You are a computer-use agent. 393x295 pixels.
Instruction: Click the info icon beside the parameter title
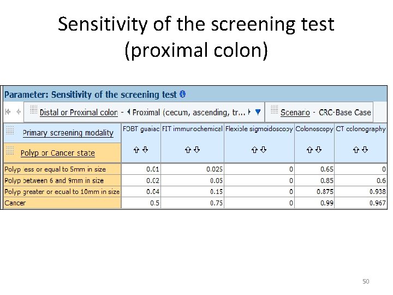(182, 95)
